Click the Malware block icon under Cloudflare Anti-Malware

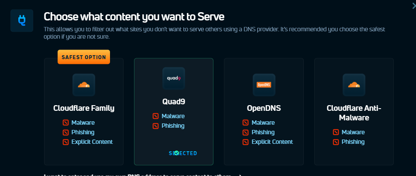[336, 133]
